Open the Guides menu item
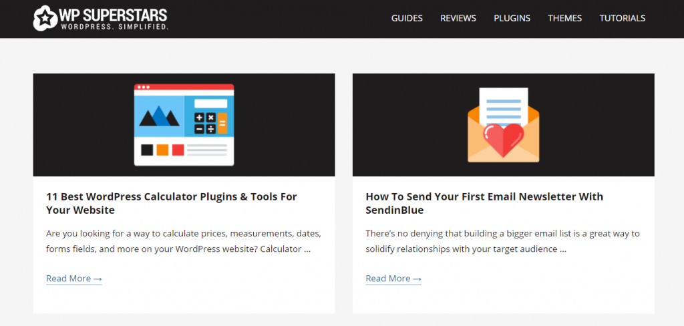The height and width of the screenshot is (326, 684). tap(407, 18)
